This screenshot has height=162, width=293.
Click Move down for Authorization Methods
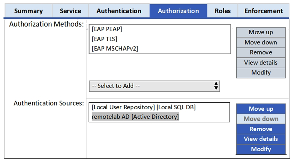[261, 42]
